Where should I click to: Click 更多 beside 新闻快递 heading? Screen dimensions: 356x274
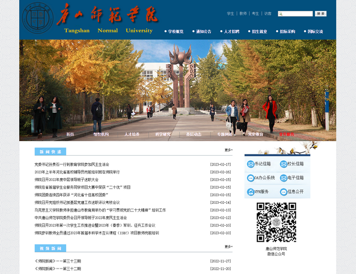tap(228, 150)
